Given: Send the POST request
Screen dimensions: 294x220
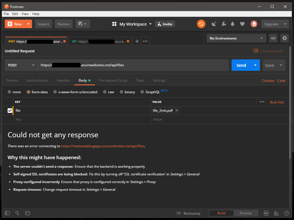Looking at the screenshot, I should click(x=241, y=65).
